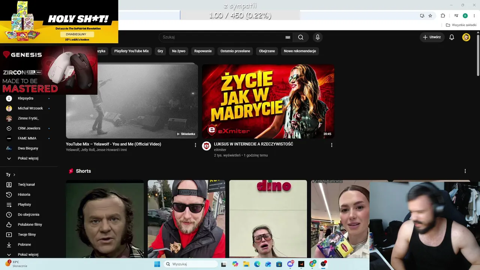This screenshot has height=270, width=480.
Task: Open the CRM Jewelers channel subscription
Action: pyautogui.click(x=29, y=128)
